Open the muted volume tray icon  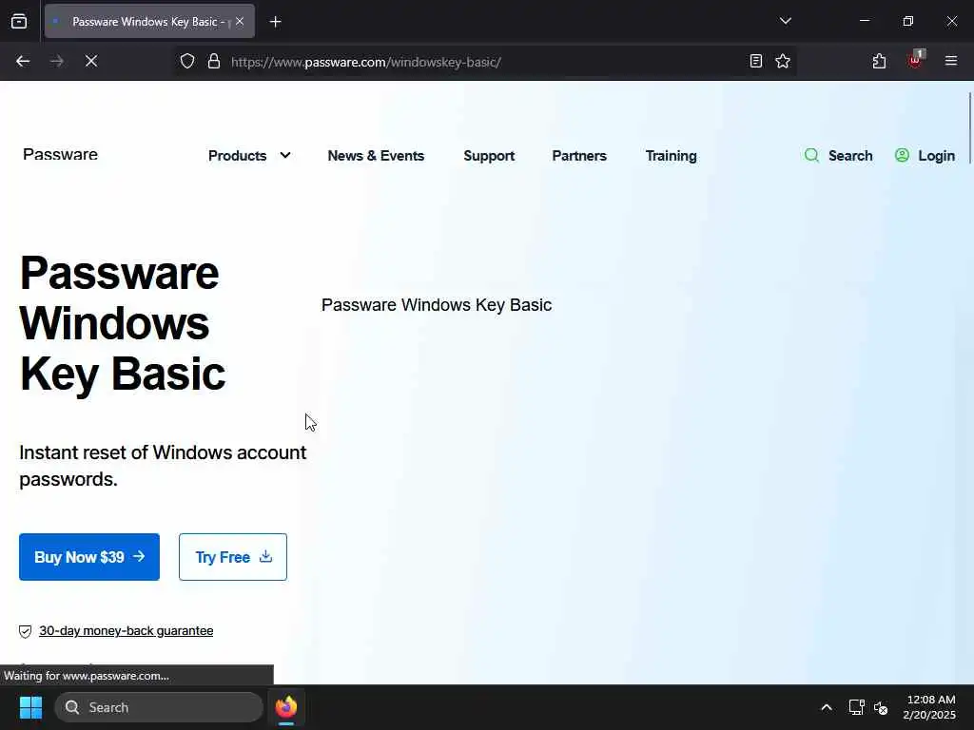pyautogui.click(x=881, y=707)
